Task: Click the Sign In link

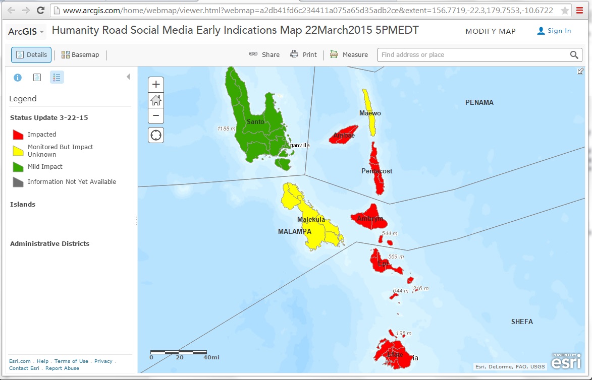Action: (554, 31)
